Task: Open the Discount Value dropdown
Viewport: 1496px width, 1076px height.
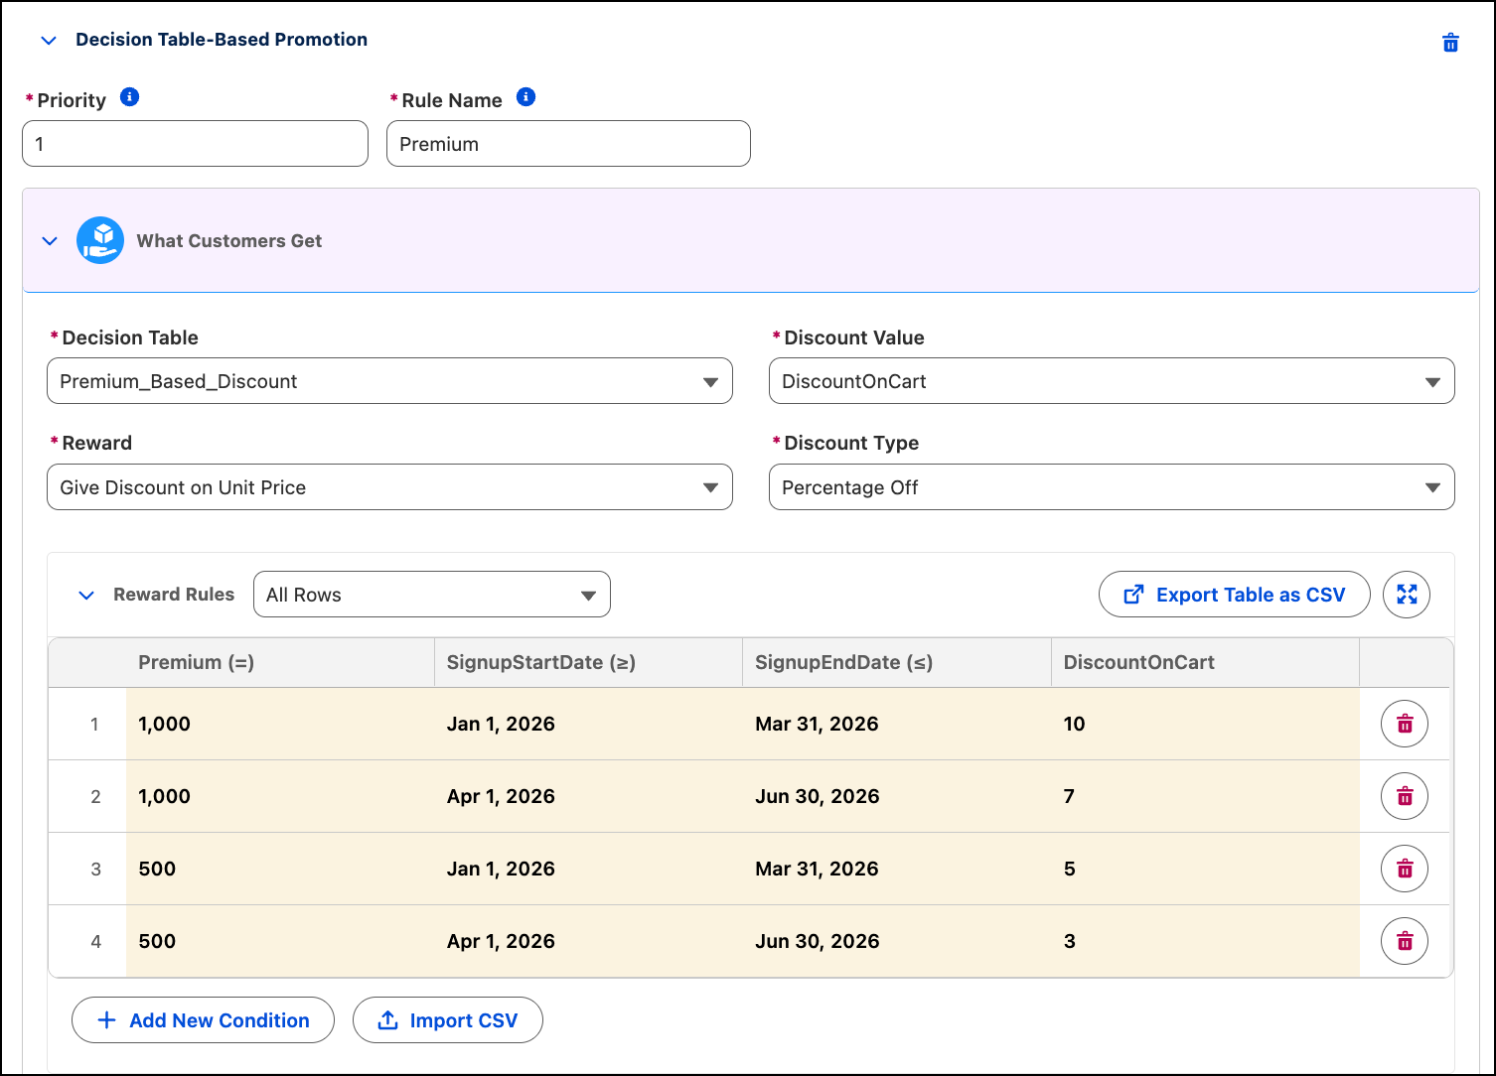Action: (x=1112, y=381)
